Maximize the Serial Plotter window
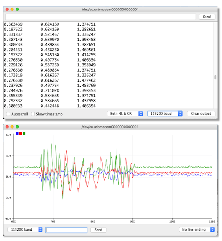The height and width of the screenshot is (241, 222). coord(17,127)
